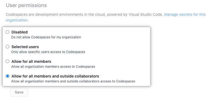Click the 'Only allow specific users access to Codespaces' text

pyautogui.click(x=48, y=52)
